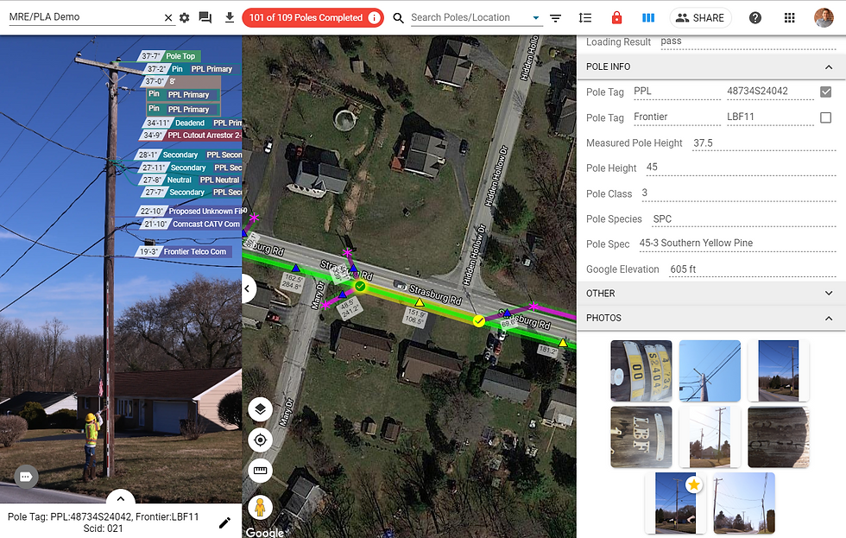Expand the pole info up chevron
846x538 pixels.
[x=120, y=498]
